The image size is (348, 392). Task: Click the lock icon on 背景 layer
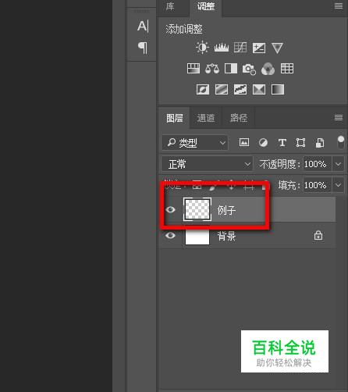point(318,236)
